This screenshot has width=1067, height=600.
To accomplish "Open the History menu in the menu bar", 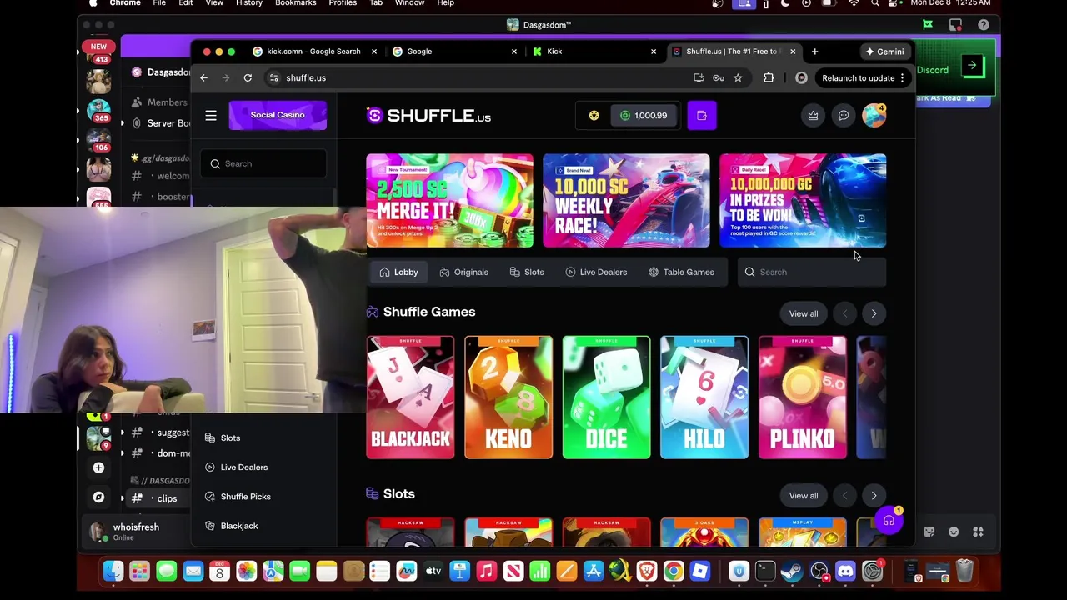I will point(248,3).
